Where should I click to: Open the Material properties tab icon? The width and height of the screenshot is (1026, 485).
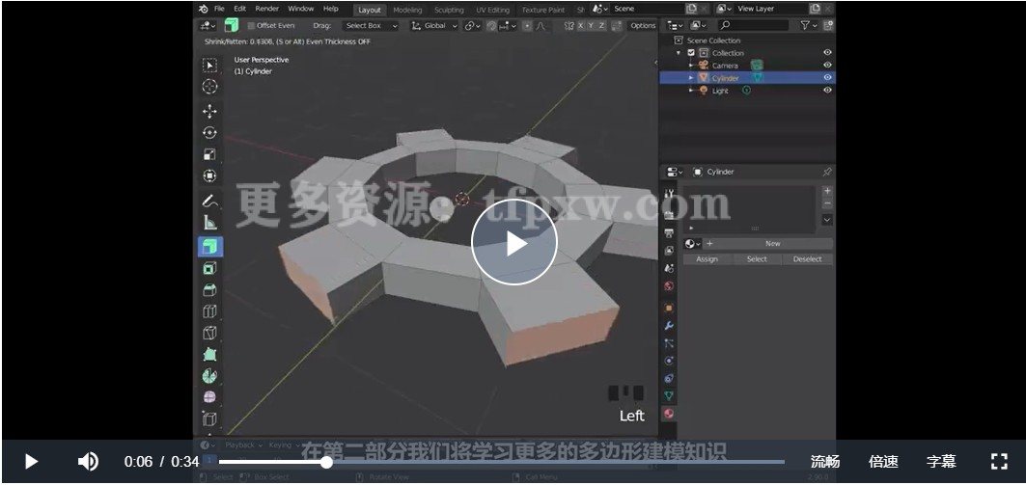(669, 413)
